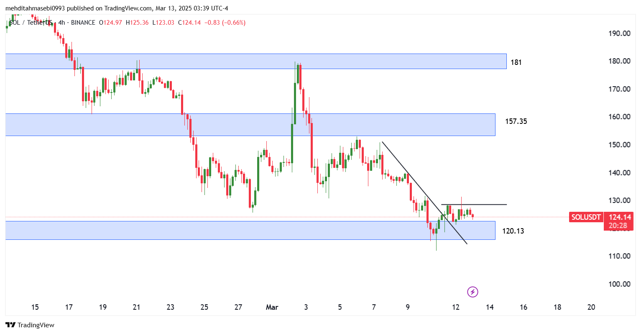The height and width of the screenshot is (334, 641).
Task: Click the 140.00 price axis label
Action: pos(620,172)
